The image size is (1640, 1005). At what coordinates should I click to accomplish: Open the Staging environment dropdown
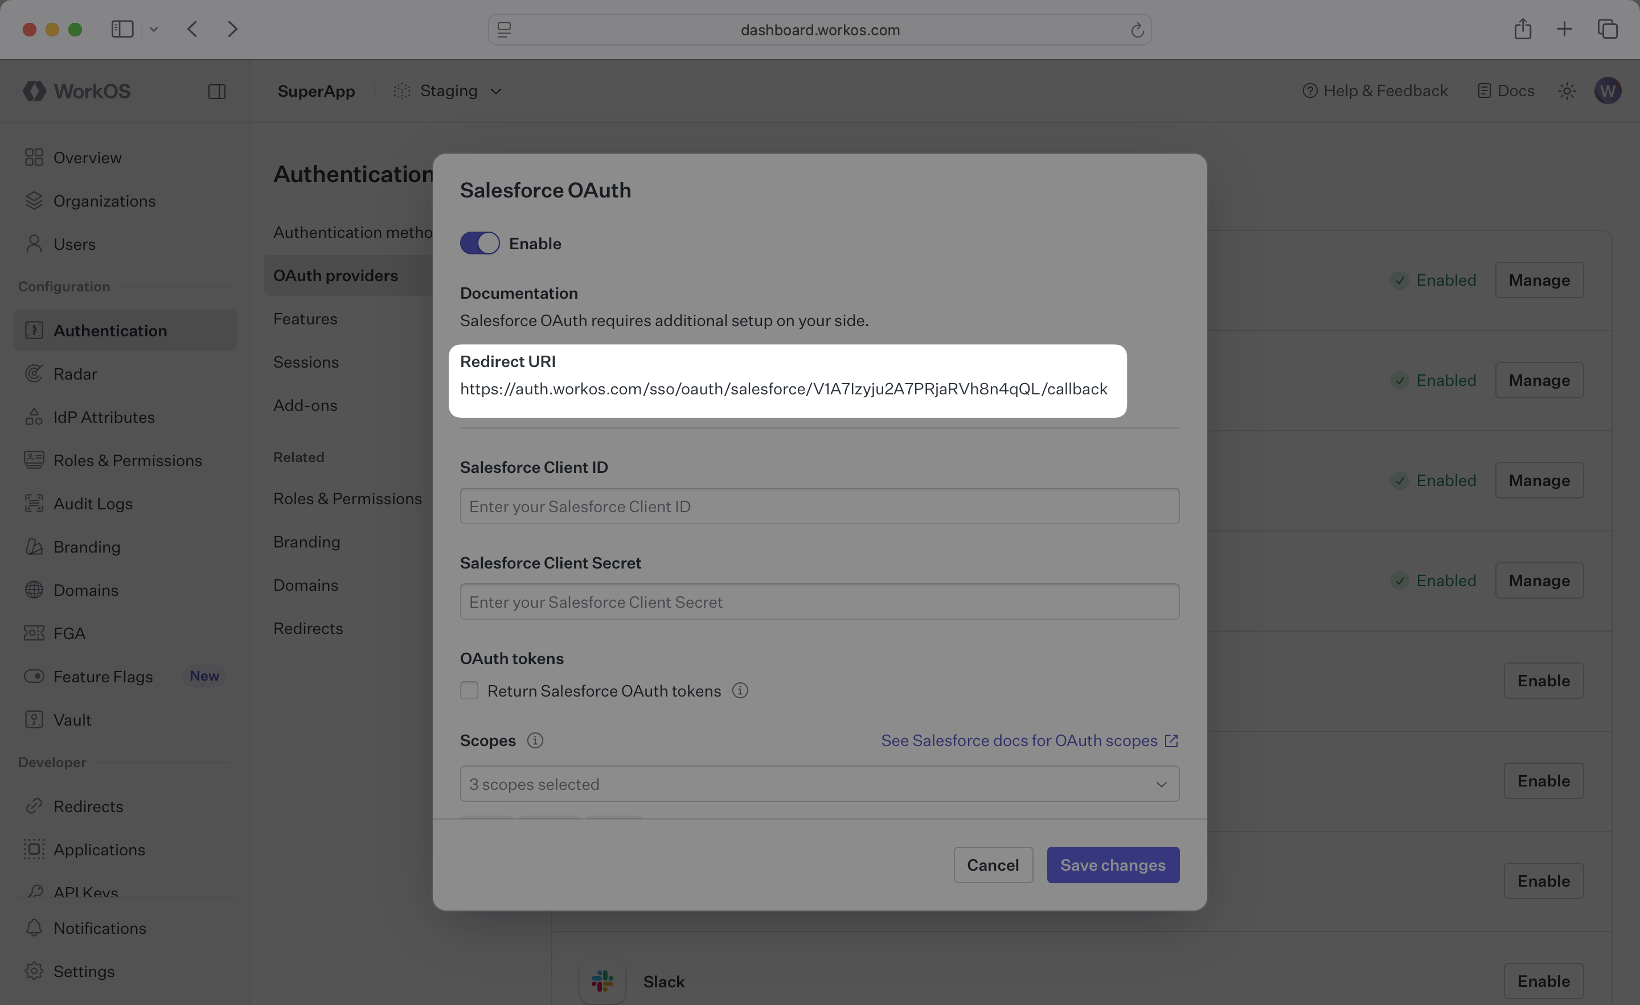[449, 91]
